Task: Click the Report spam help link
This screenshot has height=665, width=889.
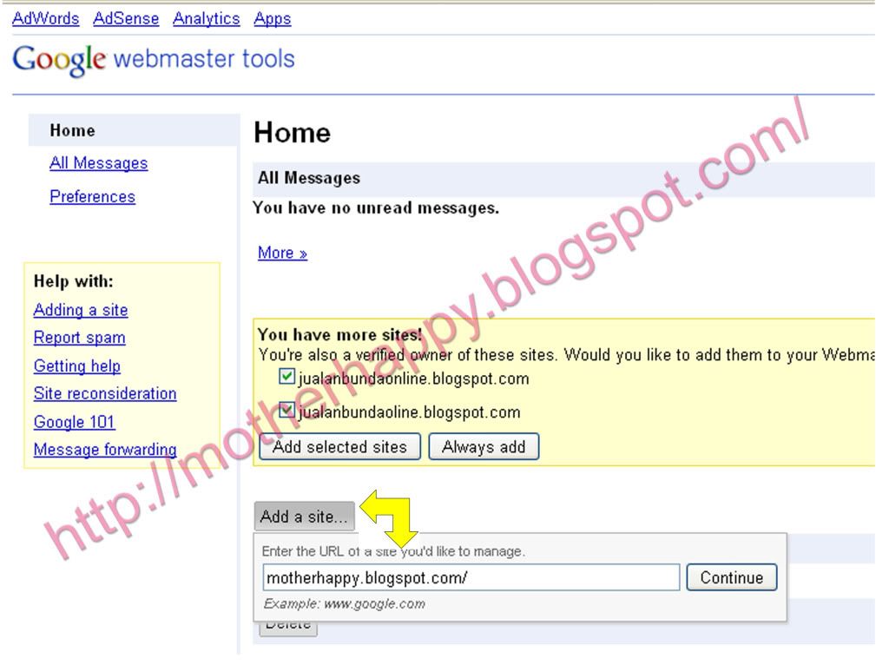Action: 79,338
